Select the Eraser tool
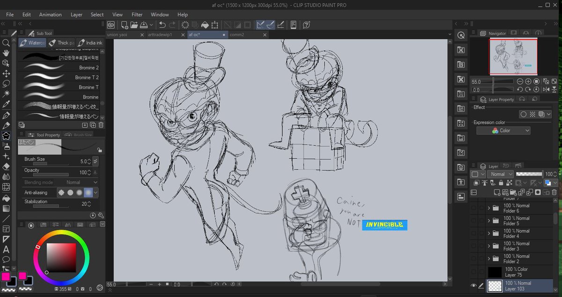This screenshot has width=562, height=297. coord(6,166)
